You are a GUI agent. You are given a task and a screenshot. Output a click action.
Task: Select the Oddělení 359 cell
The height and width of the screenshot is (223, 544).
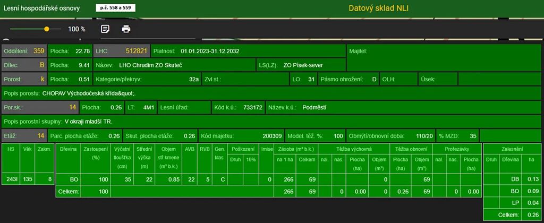click(x=24, y=52)
